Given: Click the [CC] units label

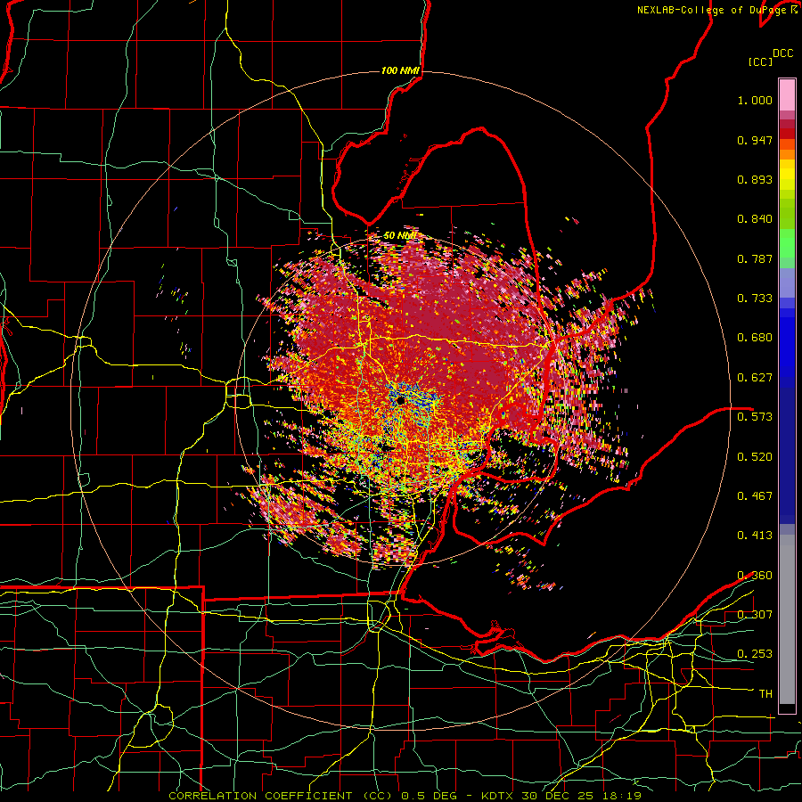Looking at the screenshot, I should [761, 61].
